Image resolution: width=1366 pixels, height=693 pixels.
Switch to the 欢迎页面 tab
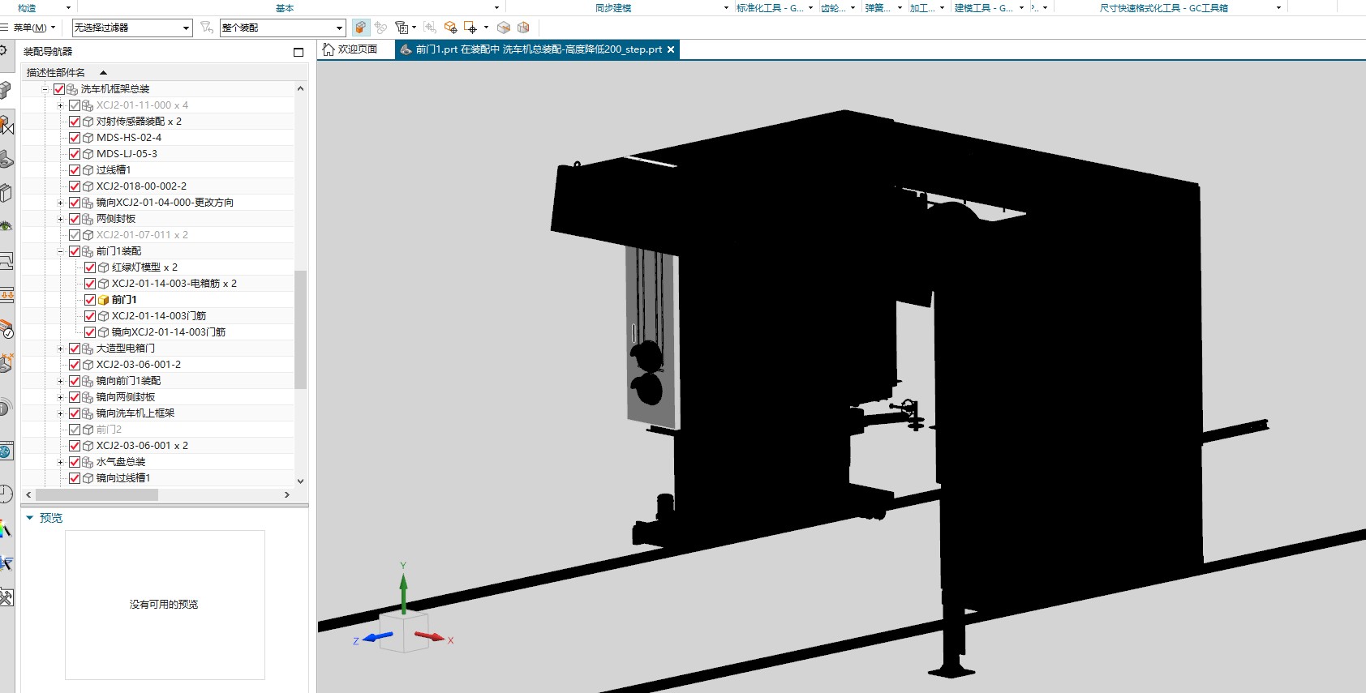350,49
